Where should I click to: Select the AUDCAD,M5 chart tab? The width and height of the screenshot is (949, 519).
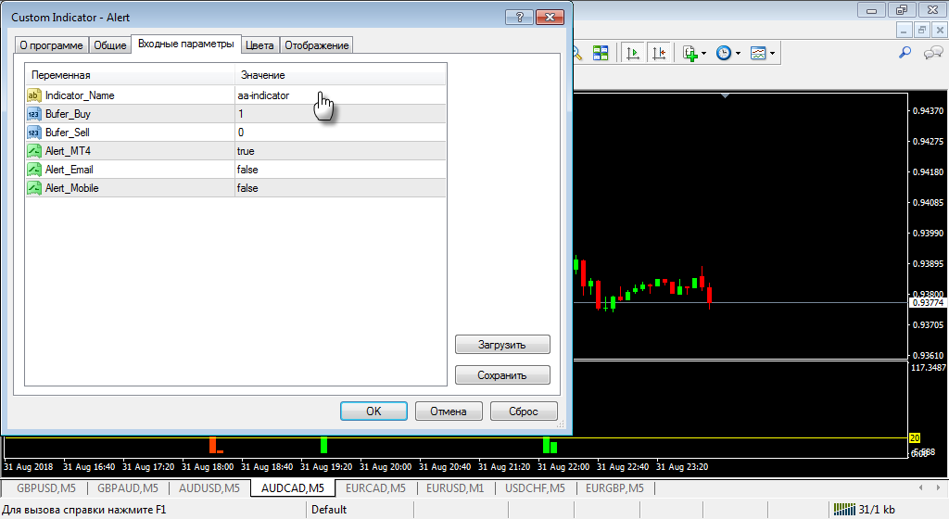[292, 488]
